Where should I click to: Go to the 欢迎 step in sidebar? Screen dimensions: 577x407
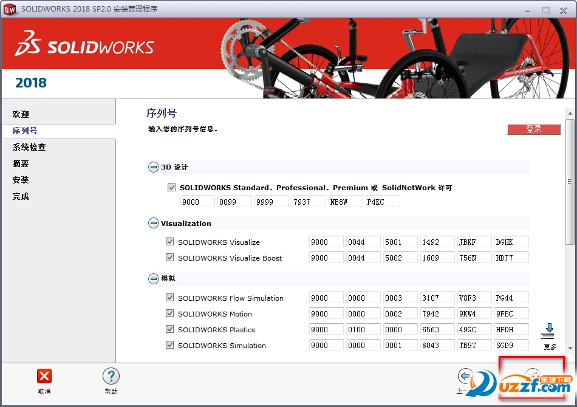(21, 114)
